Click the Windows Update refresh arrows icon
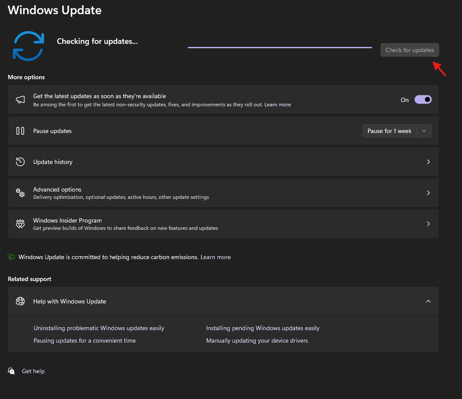462x399 pixels. (28, 46)
